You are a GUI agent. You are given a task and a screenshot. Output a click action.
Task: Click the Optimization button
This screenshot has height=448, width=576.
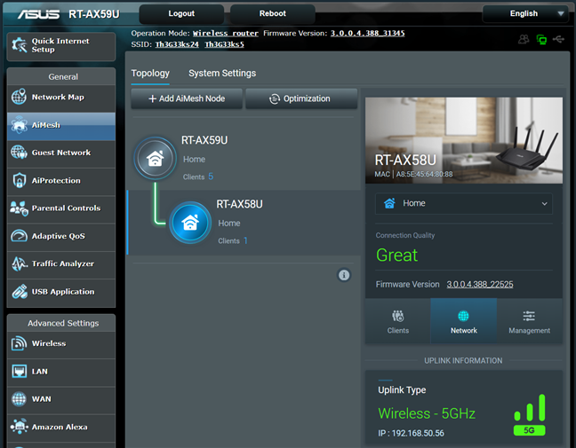(301, 98)
